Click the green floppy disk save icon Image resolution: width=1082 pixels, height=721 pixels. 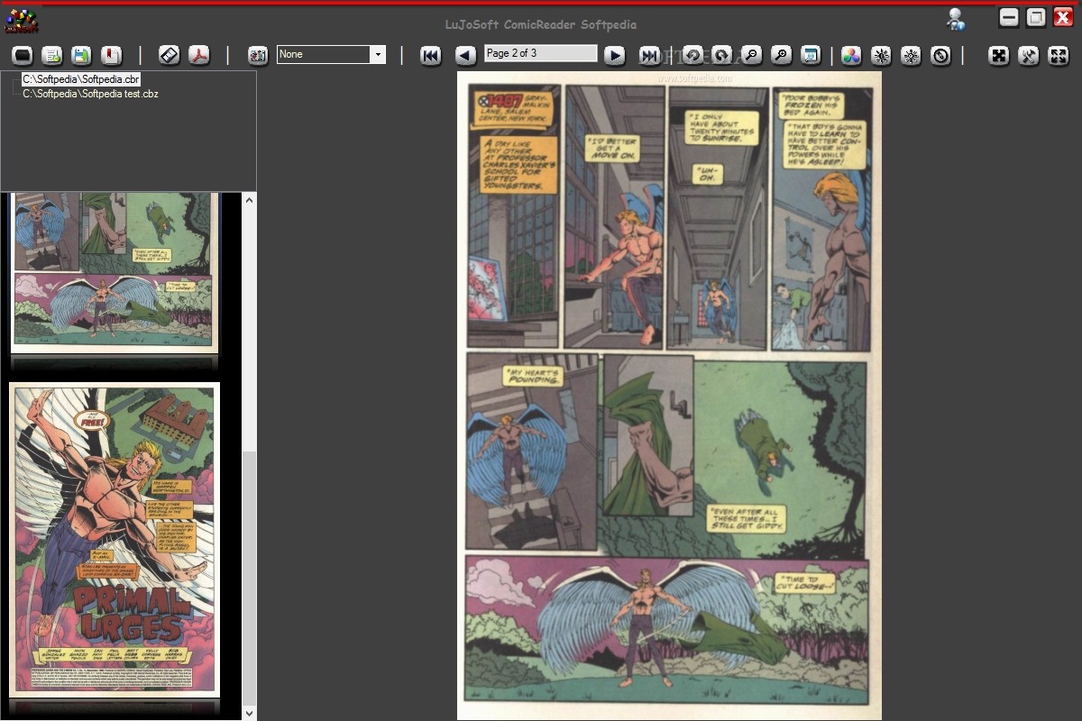pyautogui.click(x=82, y=55)
